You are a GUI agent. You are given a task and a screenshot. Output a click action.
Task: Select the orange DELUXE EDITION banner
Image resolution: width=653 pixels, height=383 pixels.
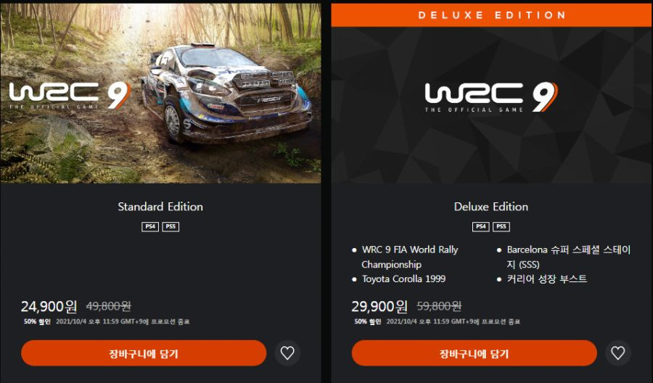[492, 15]
